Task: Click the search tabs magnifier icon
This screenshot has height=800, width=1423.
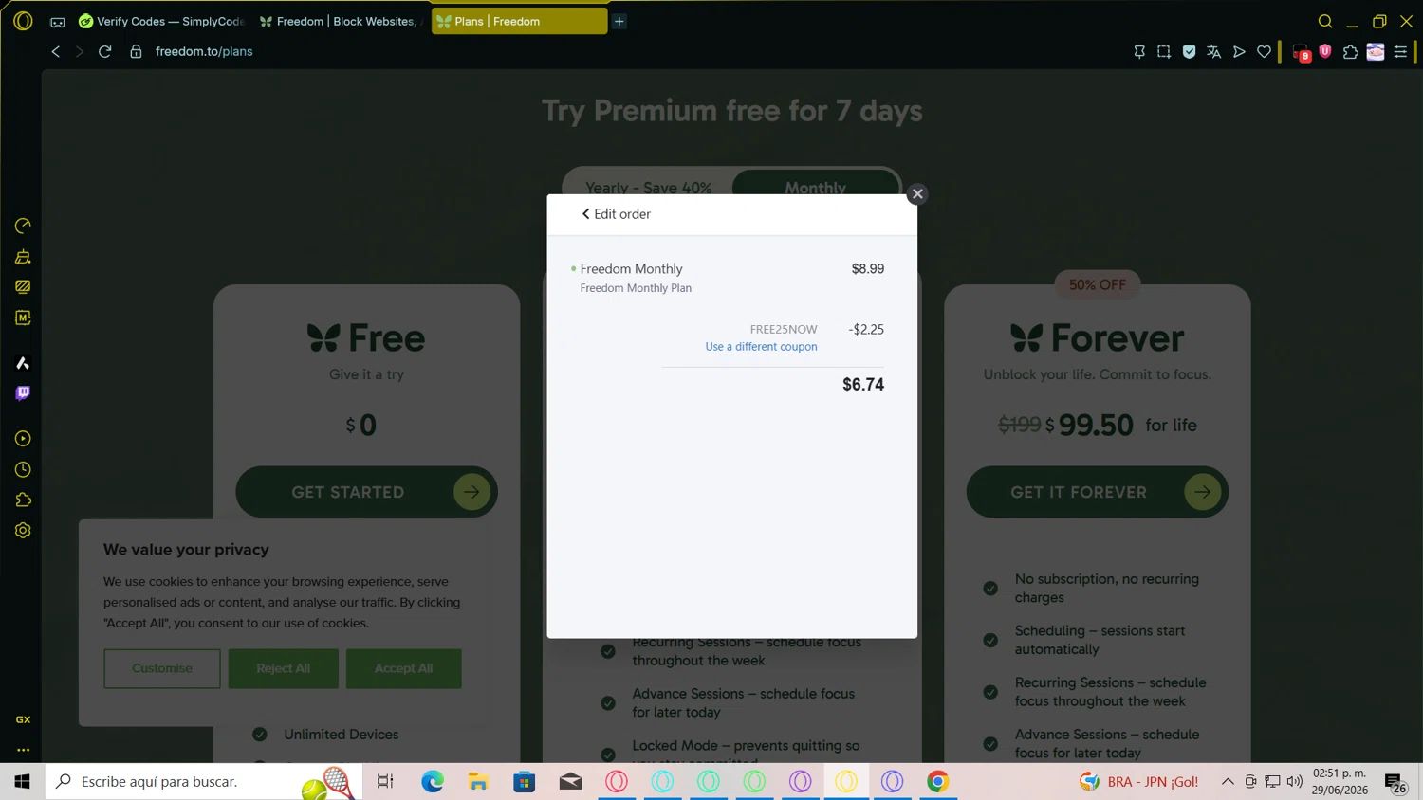Action: (x=1325, y=21)
